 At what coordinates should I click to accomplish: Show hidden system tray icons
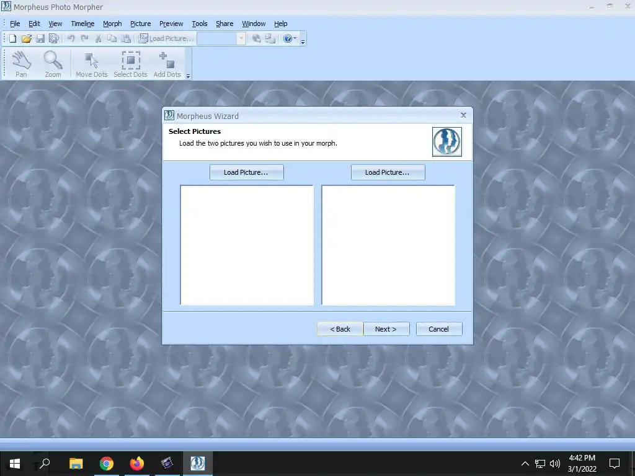(525, 464)
